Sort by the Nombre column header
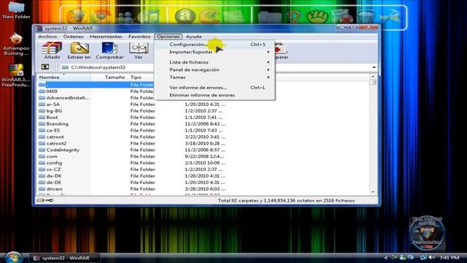The height and width of the screenshot is (263, 467). point(63,77)
